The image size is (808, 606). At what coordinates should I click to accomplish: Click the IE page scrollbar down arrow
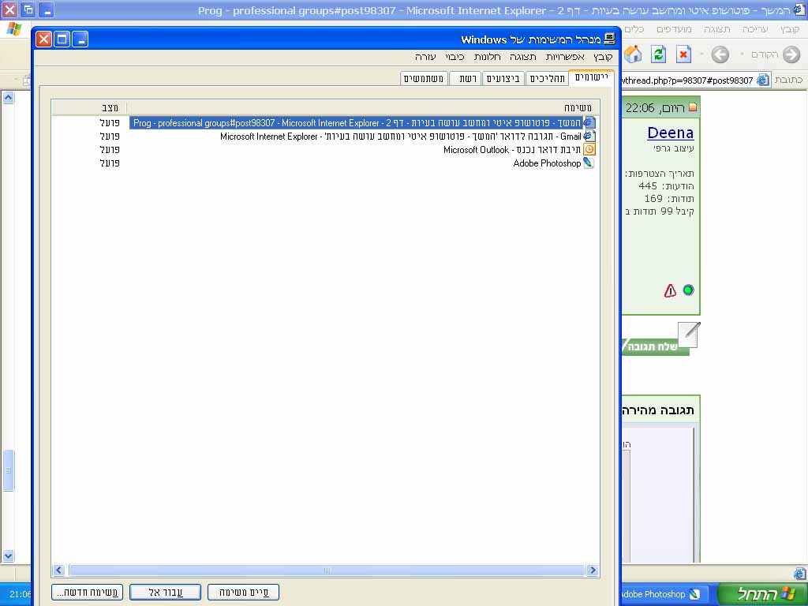(x=8, y=555)
